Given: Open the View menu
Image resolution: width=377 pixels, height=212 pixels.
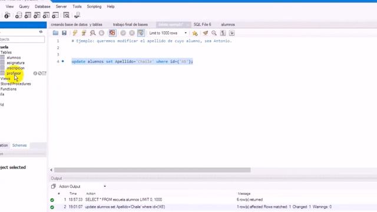Looking at the screenshot, I should (9, 6).
